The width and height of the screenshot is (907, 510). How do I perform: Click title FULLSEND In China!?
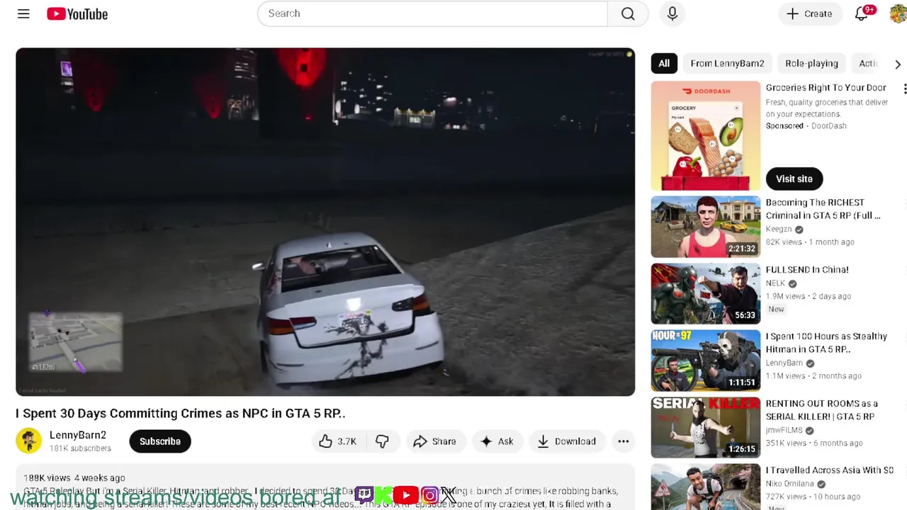coord(807,269)
